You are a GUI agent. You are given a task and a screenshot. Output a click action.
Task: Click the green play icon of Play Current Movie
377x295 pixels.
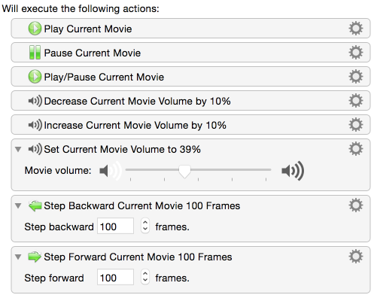(35, 29)
